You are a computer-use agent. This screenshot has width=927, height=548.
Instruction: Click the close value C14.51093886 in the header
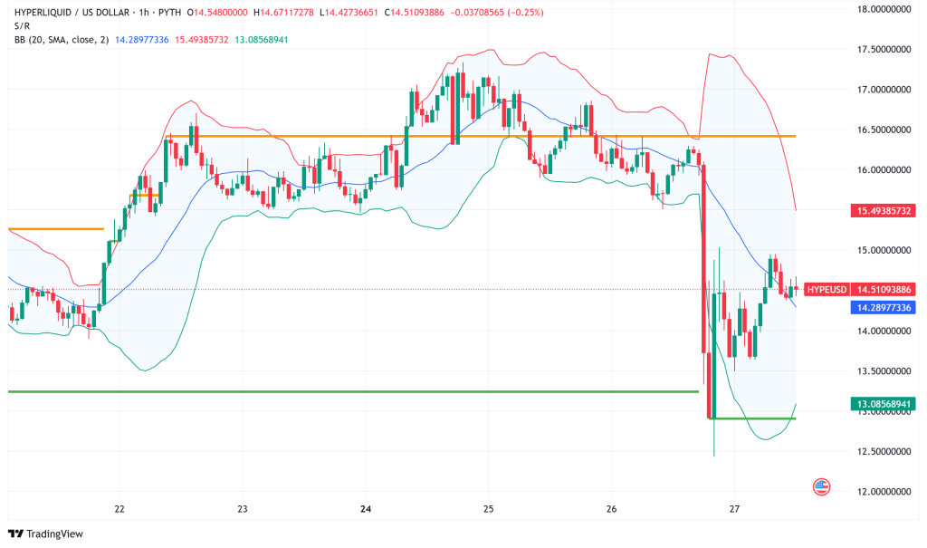click(x=414, y=13)
